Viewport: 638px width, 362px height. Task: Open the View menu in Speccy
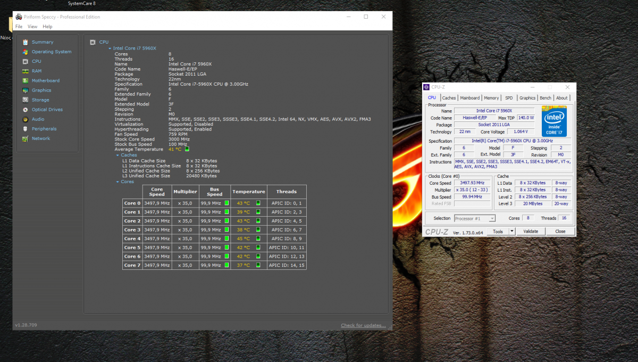click(x=32, y=27)
